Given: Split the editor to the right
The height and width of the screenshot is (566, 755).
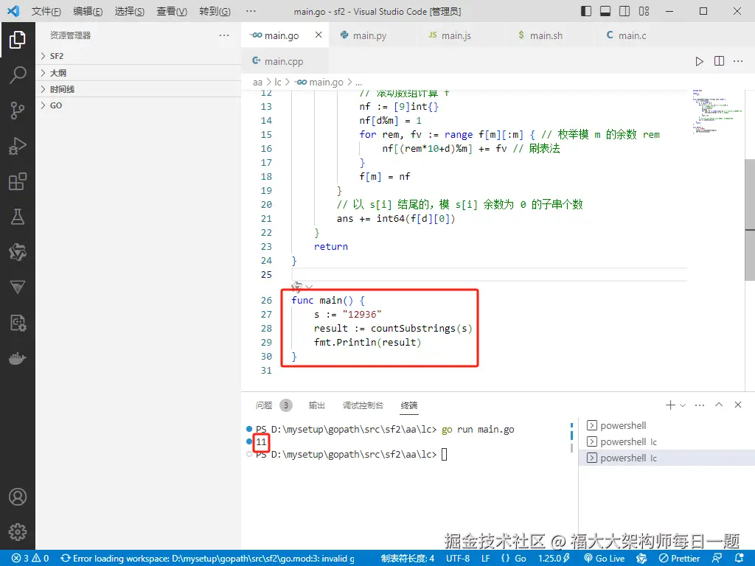Looking at the screenshot, I should [719, 61].
